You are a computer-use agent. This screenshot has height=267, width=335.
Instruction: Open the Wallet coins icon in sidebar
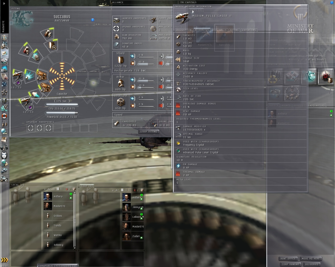pos(4,108)
